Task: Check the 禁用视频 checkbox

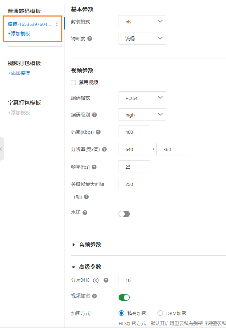Action: pos(74,82)
